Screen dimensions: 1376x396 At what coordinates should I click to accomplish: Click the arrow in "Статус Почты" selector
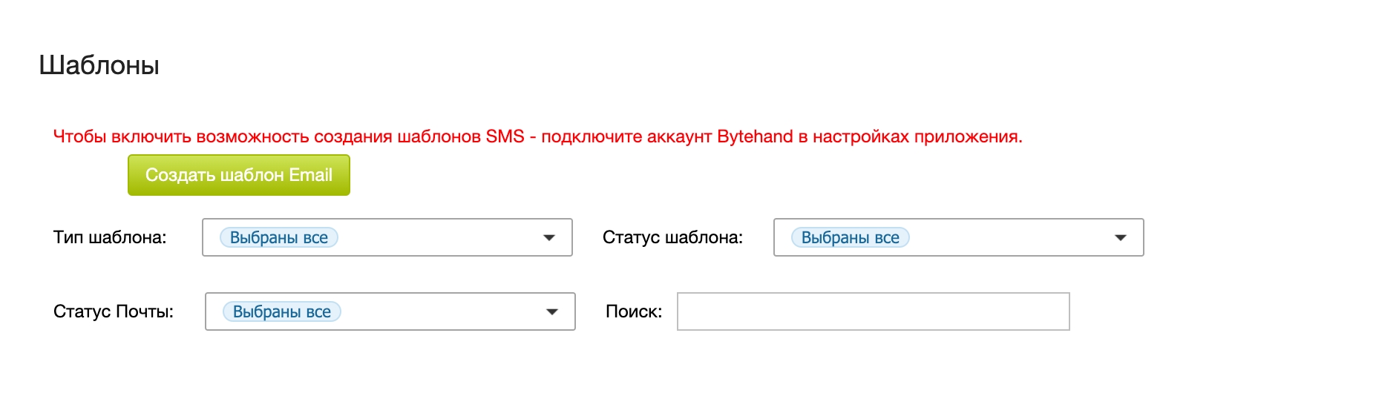[x=552, y=311]
